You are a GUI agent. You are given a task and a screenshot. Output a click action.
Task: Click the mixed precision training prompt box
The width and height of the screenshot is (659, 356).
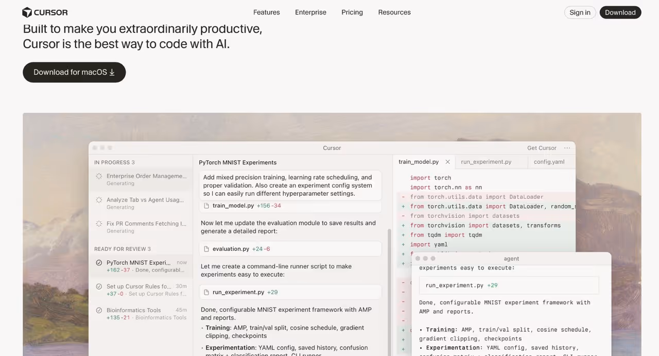pyautogui.click(x=290, y=185)
